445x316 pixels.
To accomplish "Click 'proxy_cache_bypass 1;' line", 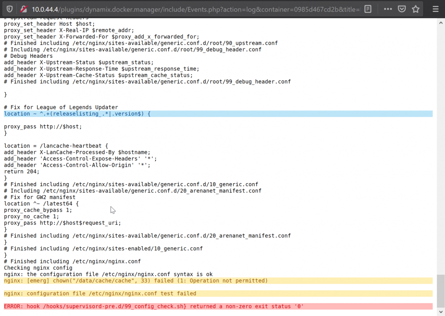I will click(38, 210).
